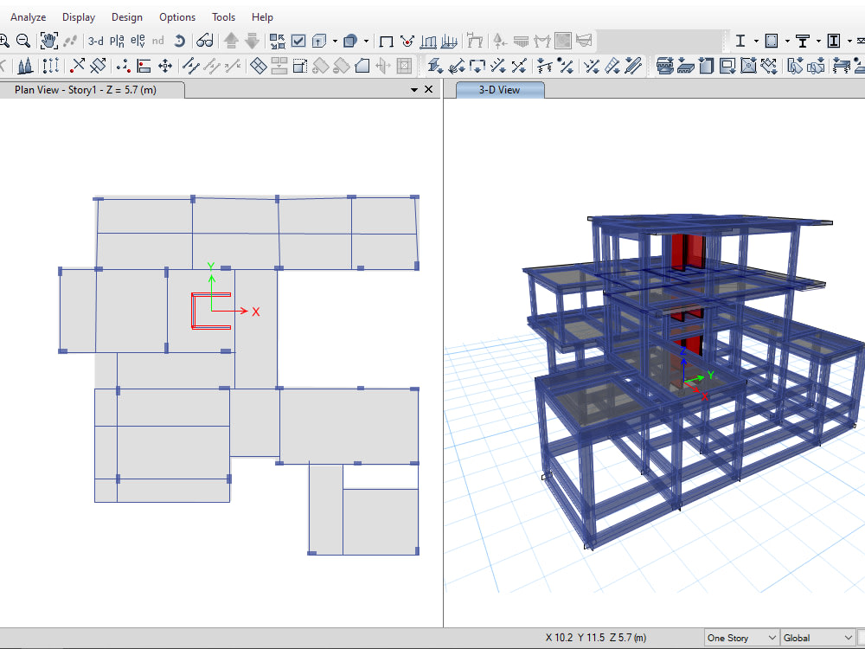Activate the Zoom Out tool

point(22,40)
